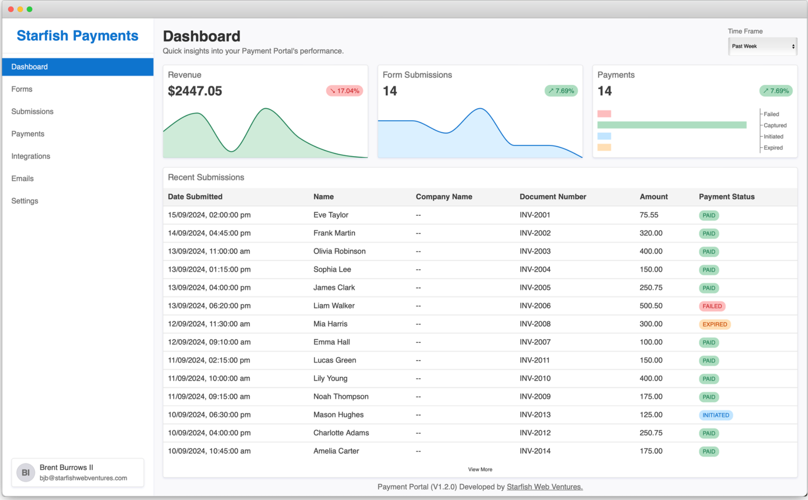
Task: Click the PAID badge for Lily Young
Action: 709,379
